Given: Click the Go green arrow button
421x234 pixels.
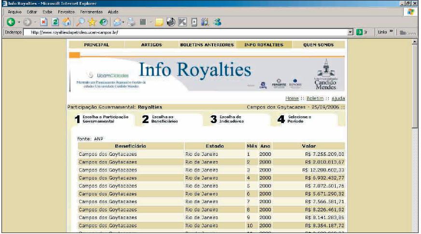Looking at the screenshot, I should [359, 32].
